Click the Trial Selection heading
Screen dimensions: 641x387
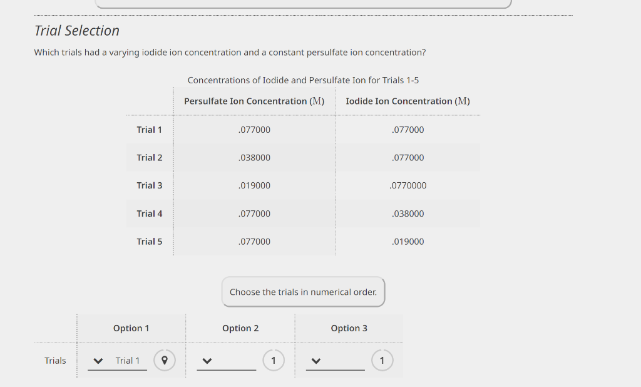[76, 30]
